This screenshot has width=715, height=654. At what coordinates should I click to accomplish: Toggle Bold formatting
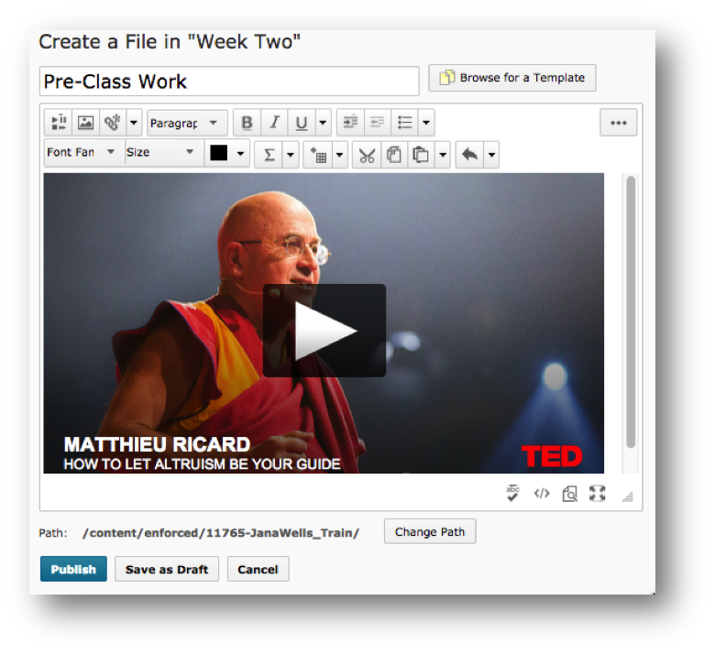[x=247, y=123]
